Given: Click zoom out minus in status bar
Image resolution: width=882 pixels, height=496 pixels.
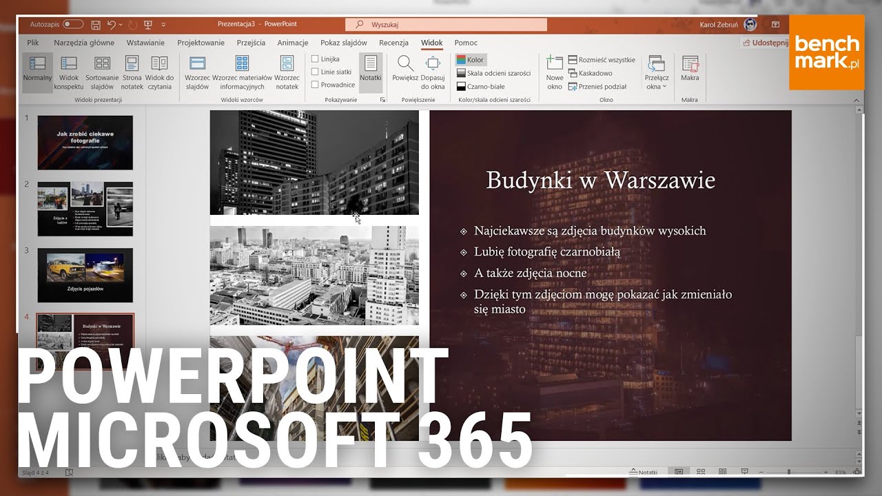Looking at the screenshot, I should coord(762,473).
